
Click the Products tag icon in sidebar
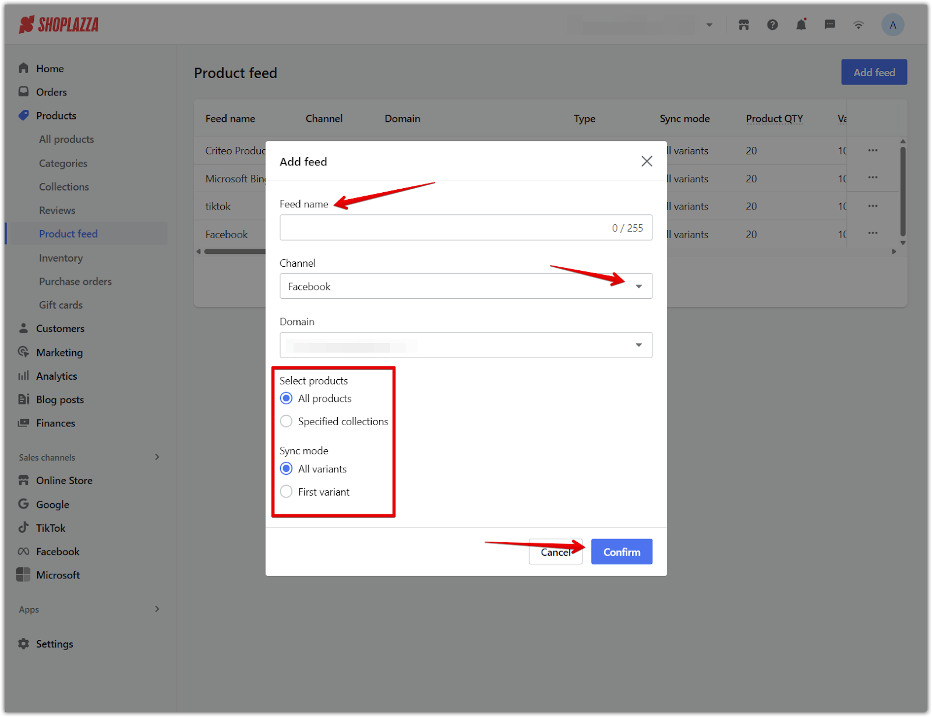[x=23, y=115]
